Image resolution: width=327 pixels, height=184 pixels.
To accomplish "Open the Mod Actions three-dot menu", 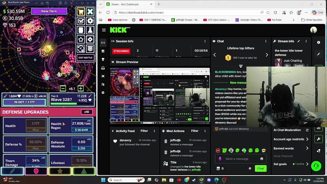I will tap(205, 131).
